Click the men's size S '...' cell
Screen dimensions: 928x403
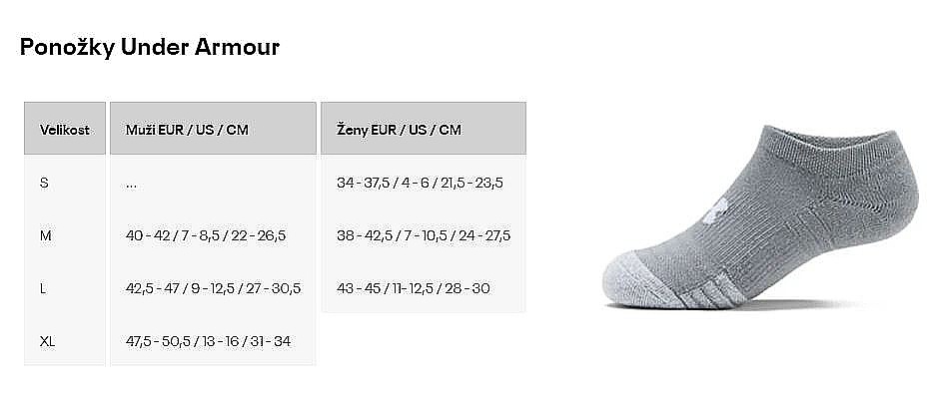click(132, 183)
